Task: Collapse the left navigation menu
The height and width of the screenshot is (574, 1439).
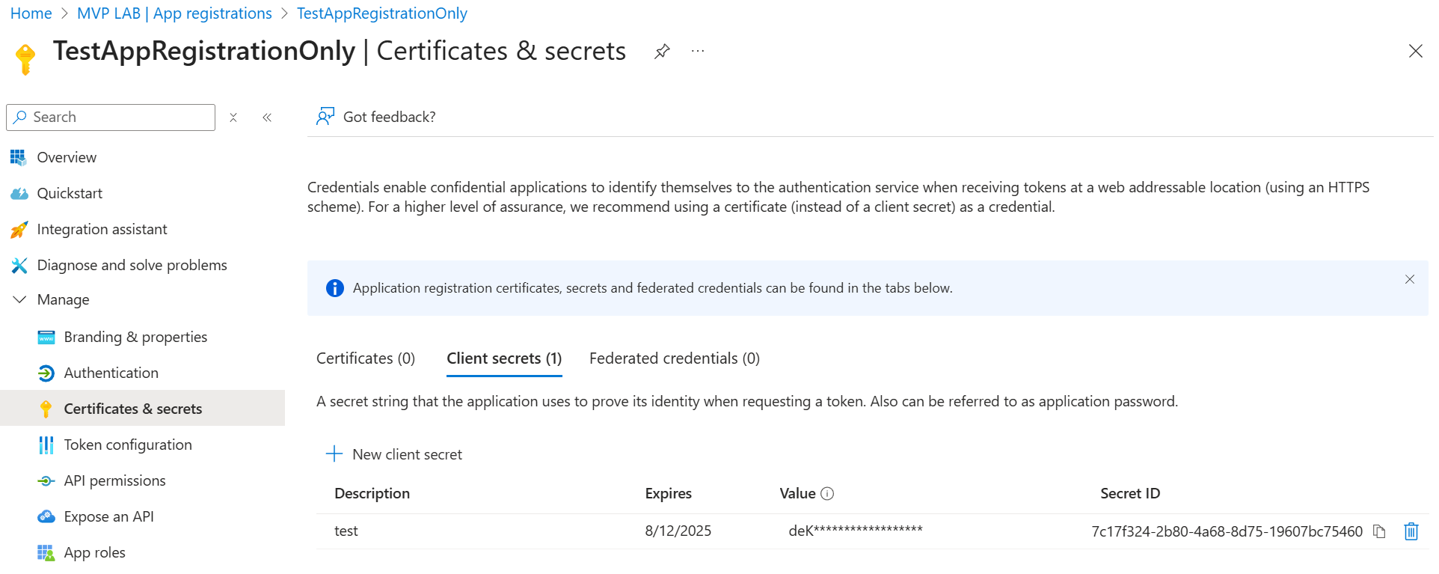Action: [x=267, y=117]
